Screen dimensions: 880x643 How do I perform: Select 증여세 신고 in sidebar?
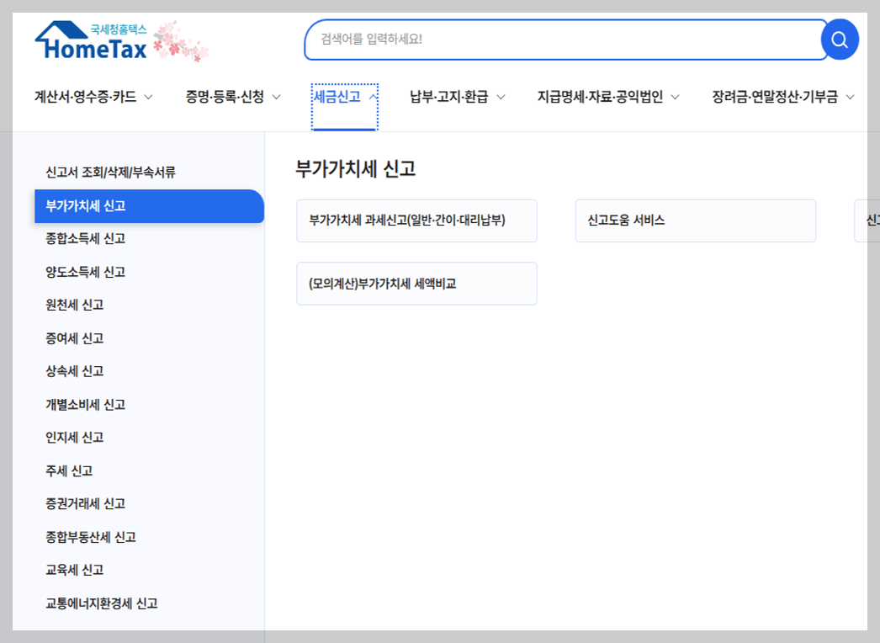(x=77, y=338)
